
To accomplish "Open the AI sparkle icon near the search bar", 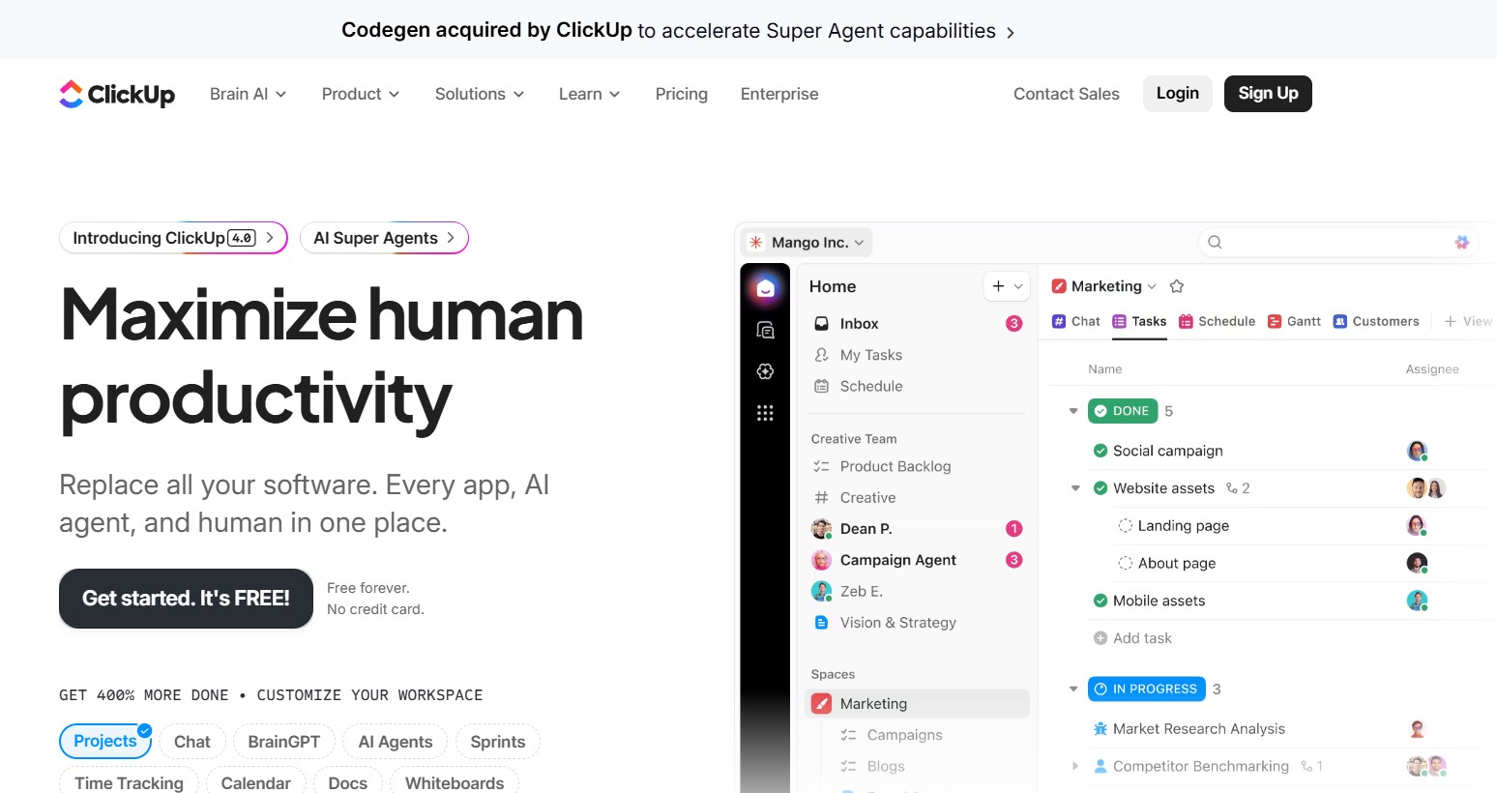I will pos(1461,242).
